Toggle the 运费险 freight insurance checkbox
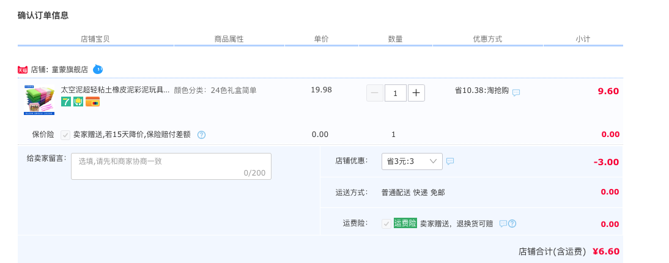669x263 pixels. click(x=386, y=224)
